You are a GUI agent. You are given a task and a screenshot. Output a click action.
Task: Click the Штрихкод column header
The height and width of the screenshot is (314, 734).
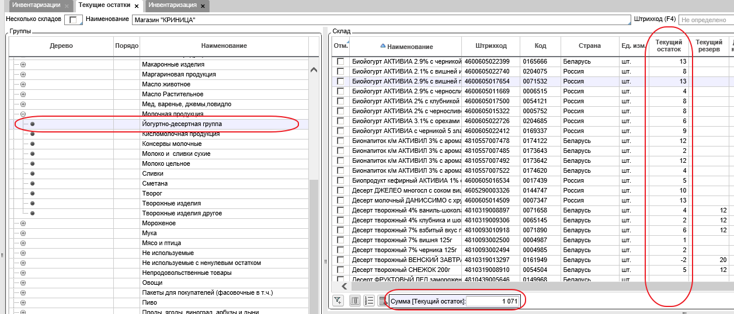click(x=491, y=46)
